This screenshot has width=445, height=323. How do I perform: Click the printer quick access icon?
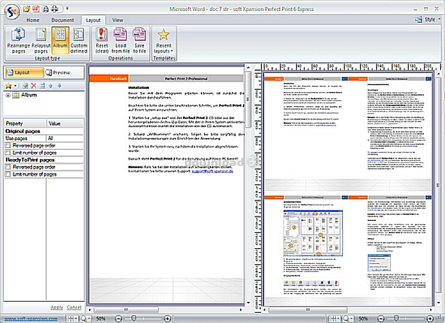click(55, 9)
